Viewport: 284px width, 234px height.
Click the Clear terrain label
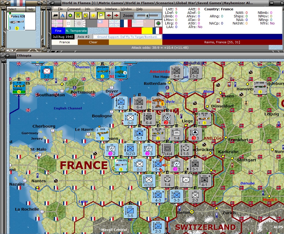(93, 42)
